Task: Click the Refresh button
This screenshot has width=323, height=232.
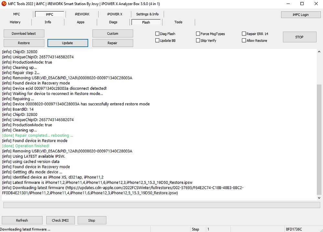Action: (22, 220)
